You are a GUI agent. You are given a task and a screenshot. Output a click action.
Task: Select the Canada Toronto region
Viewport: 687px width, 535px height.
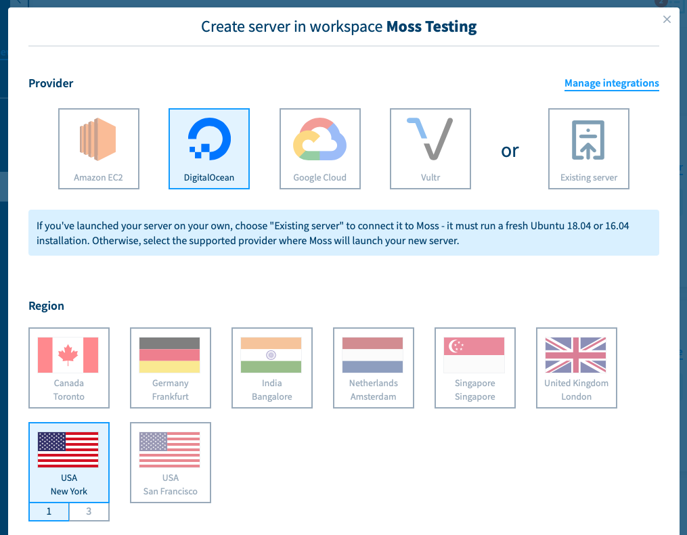pos(69,368)
